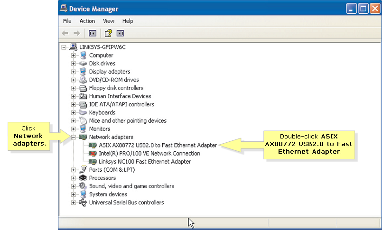Collapse the LINKSYS-GFIPW6C root node
382x230 pixels.
click(64, 47)
